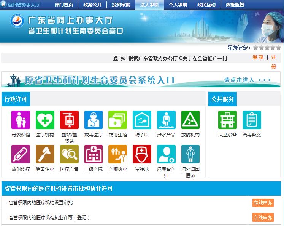Screen dimensions: 284x226
Task: Open the 辅助生殖 folder icon
Action: pyautogui.click(x=118, y=120)
